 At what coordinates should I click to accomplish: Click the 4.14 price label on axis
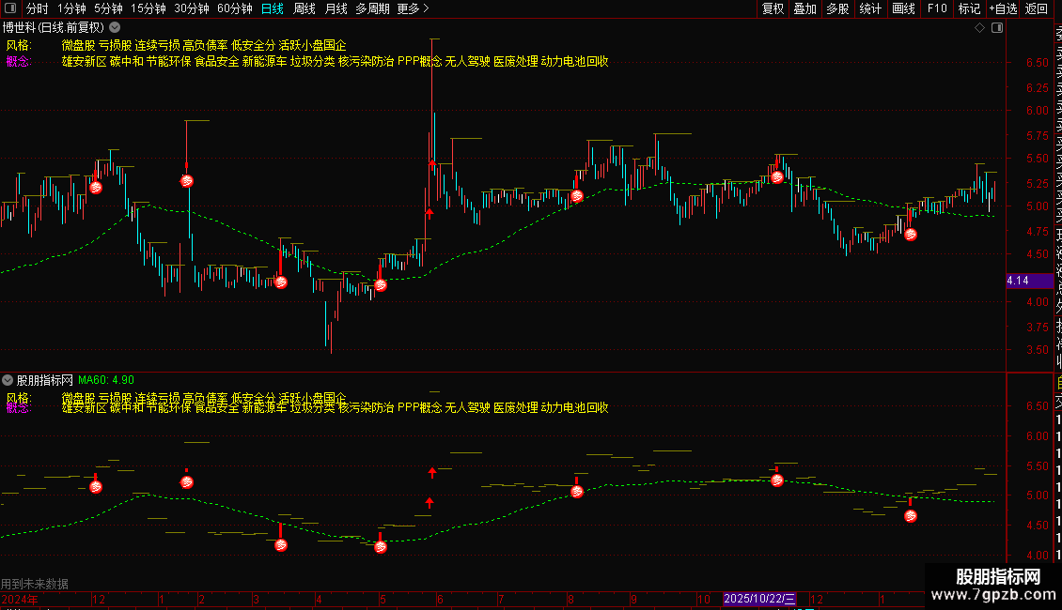(x=1029, y=281)
